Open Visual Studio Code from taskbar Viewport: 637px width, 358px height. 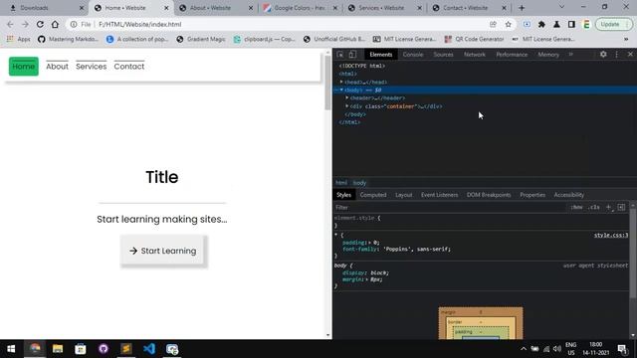(x=149, y=349)
